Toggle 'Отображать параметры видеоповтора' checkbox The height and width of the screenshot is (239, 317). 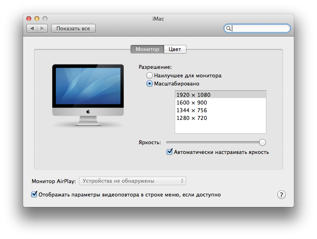[34, 194]
